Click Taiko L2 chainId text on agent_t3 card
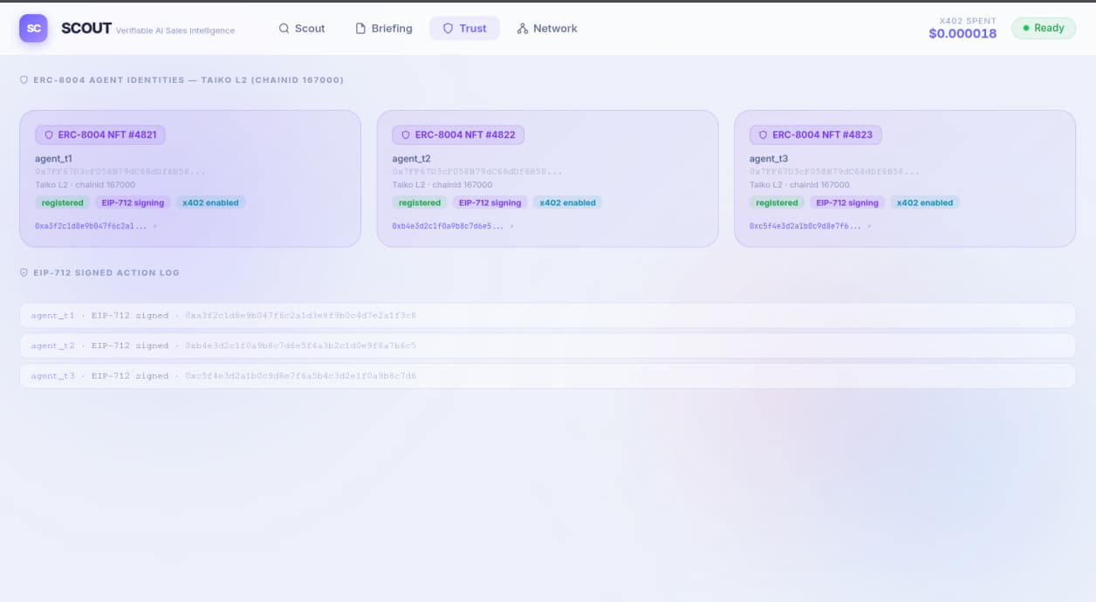 point(799,185)
